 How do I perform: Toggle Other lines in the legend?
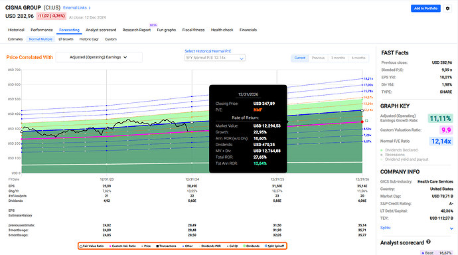click(188, 246)
